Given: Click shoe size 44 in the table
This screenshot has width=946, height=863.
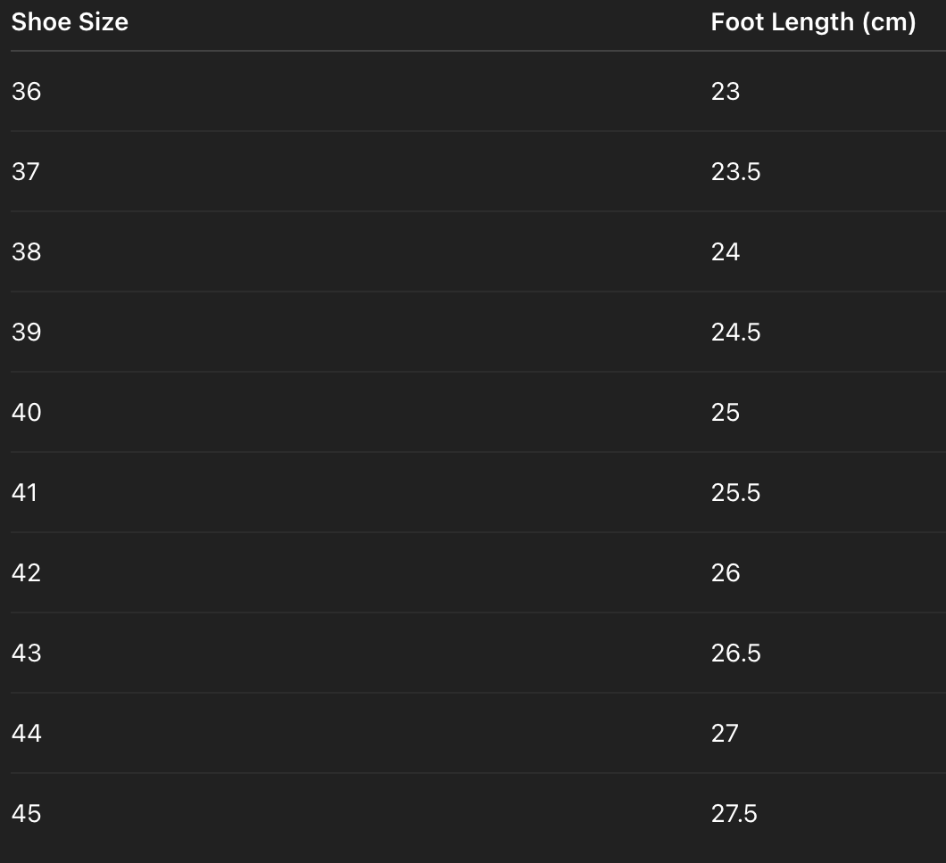Looking at the screenshot, I should click(27, 733).
